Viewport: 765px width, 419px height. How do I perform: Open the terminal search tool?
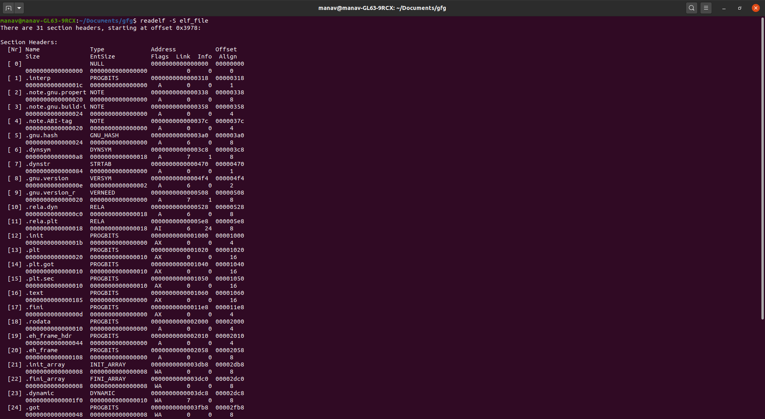[x=692, y=8]
